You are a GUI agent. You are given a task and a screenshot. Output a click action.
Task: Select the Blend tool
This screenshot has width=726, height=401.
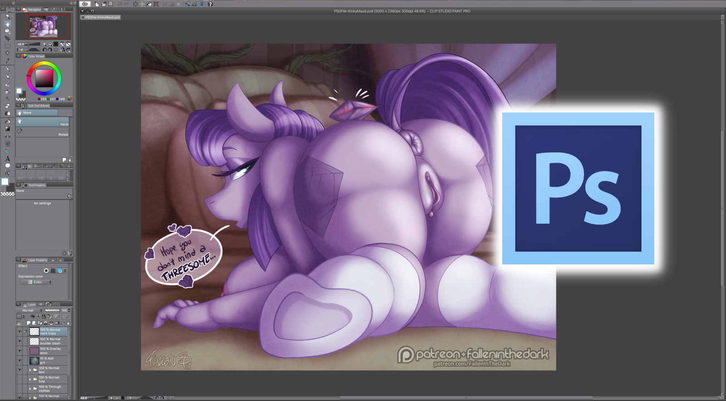pyautogui.click(x=7, y=113)
